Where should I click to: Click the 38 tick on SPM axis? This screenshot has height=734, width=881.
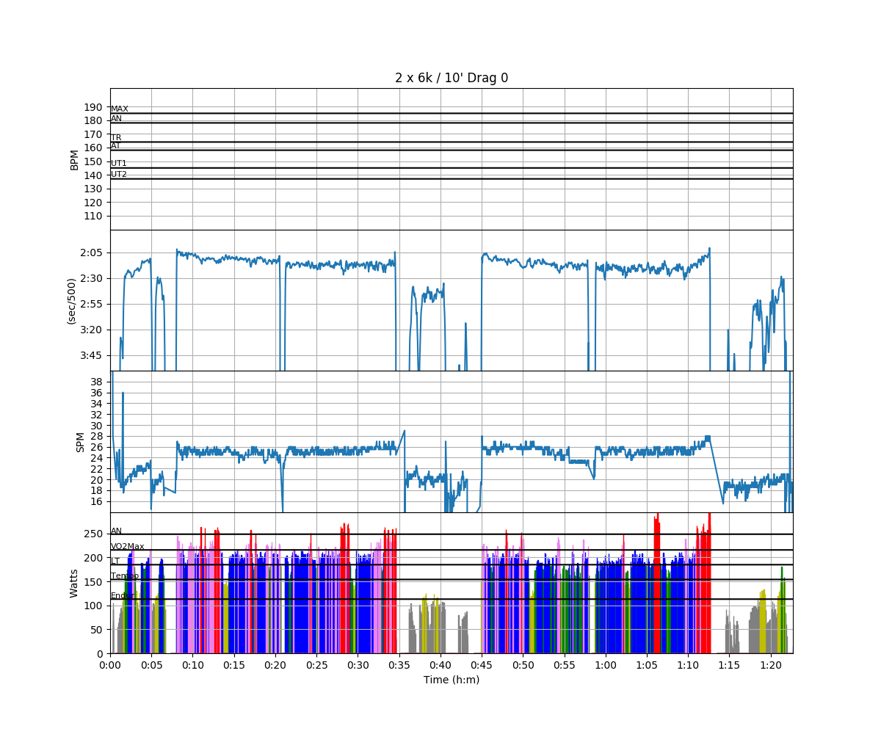point(96,382)
